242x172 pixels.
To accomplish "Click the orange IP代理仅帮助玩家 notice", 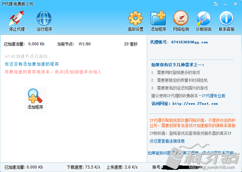I will point(192,123).
